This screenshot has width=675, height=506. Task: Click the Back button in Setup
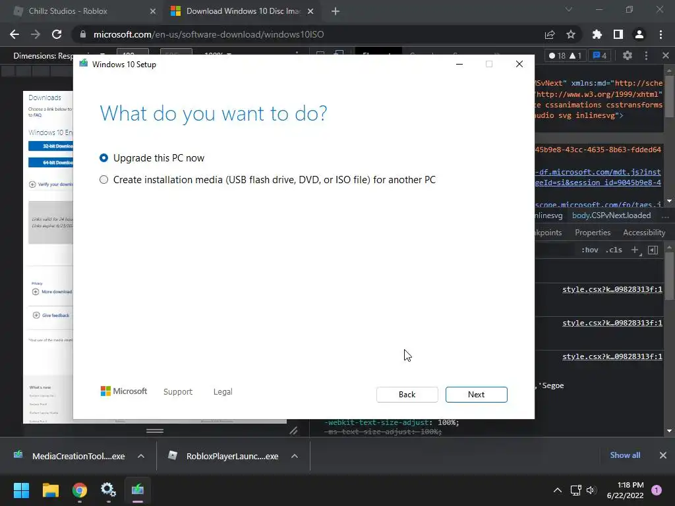tap(407, 395)
